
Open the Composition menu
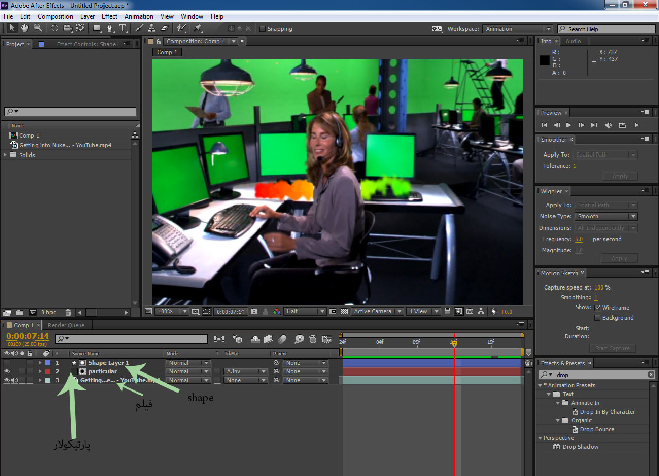point(55,16)
